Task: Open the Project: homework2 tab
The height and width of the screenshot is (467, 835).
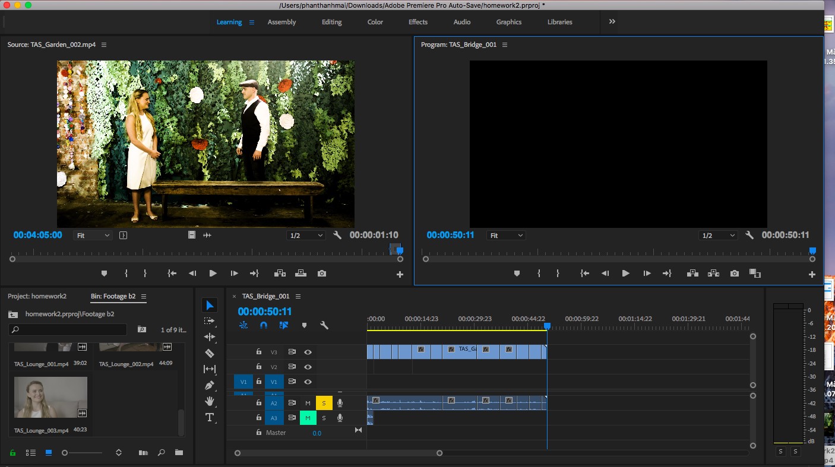Action: pos(37,296)
